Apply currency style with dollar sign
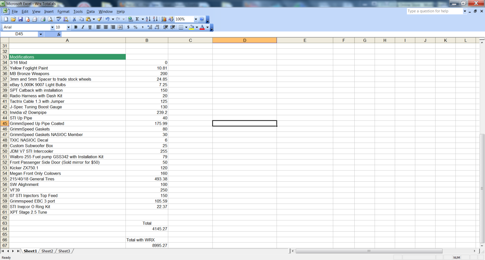Screen dimensions: 485x260 pyautogui.click(x=129, y=27)
